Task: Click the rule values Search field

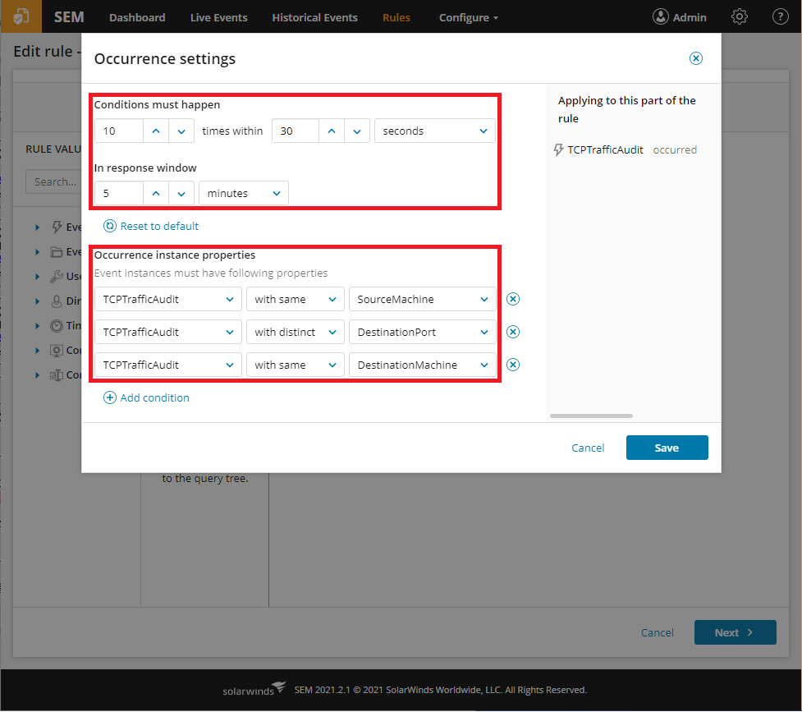Action: (x=53, y=181)
